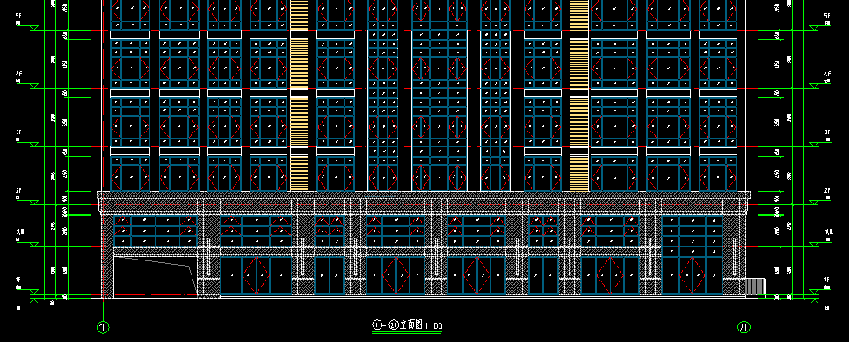The height and width of the screenshot is (342, 849).
Task: Select the 1F floor label on right side
Action: 827,281
